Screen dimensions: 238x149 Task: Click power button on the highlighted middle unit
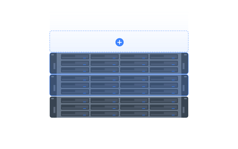[53, 77]
